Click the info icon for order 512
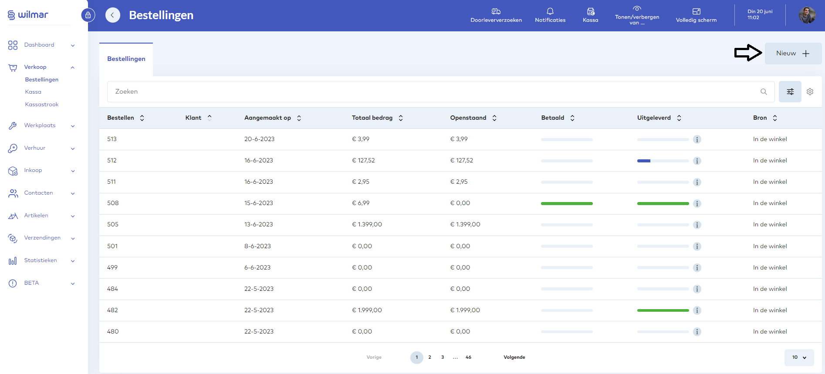Image resolution: width=825 pixels, height=374 pixels. (697, 161)
